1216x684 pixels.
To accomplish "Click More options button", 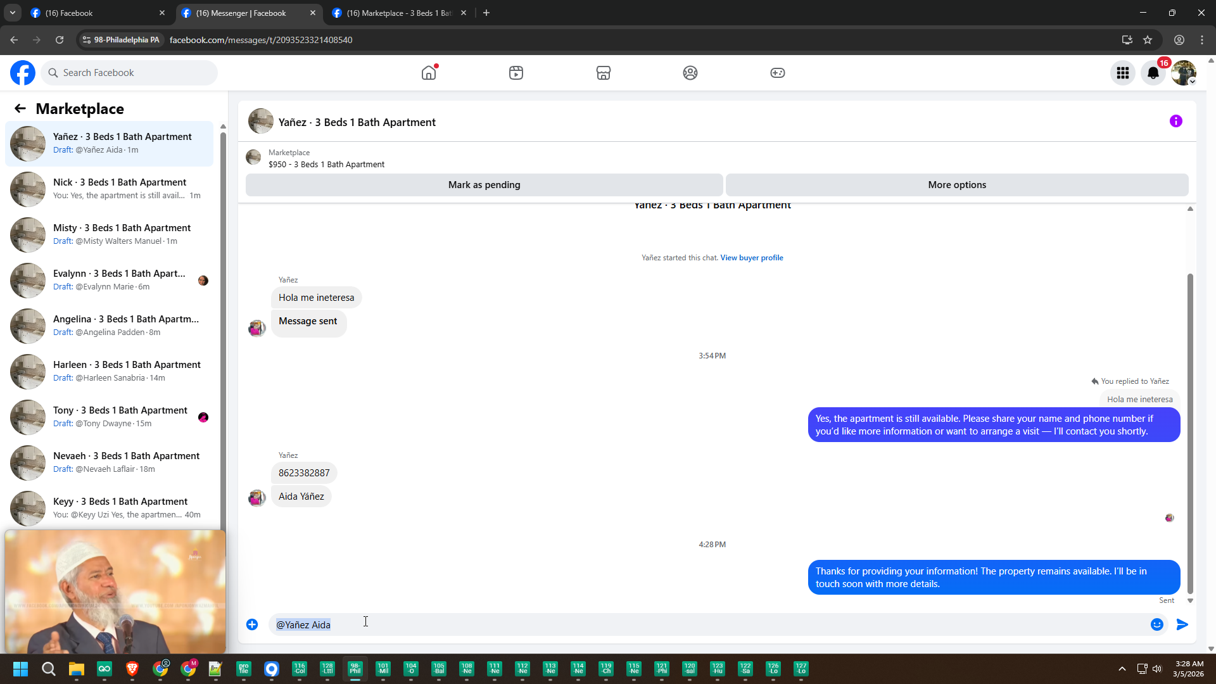I will 957,185.
